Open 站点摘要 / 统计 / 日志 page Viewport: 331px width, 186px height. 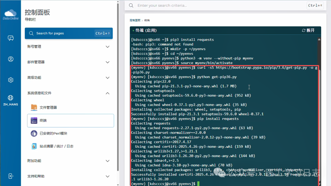coord(56,146)
